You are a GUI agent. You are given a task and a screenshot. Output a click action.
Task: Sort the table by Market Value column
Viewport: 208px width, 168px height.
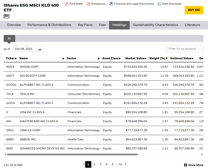click(136, 58)
